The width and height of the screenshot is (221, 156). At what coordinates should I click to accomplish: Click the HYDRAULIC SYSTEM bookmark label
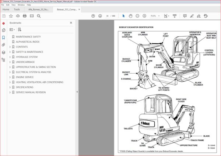[x=27, y=57]
